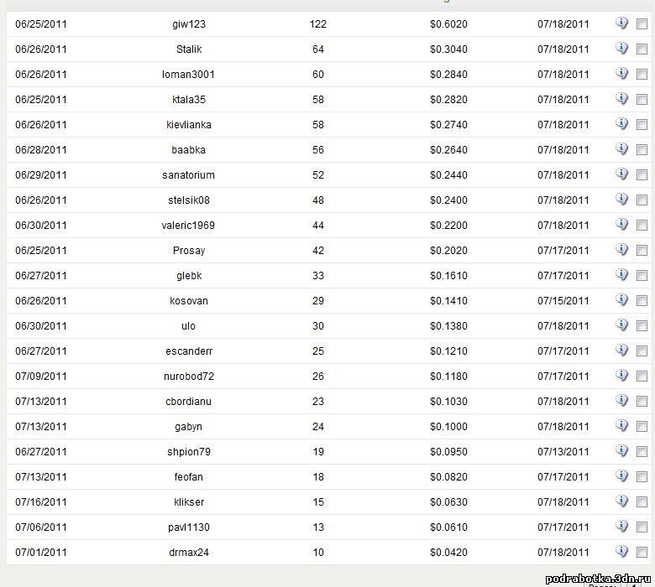Click the $0.1030 amount for cbordianu
This screenshot has width=655, height=587.
(x=448, y=402)
